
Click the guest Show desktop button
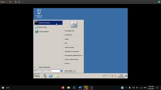126,76
